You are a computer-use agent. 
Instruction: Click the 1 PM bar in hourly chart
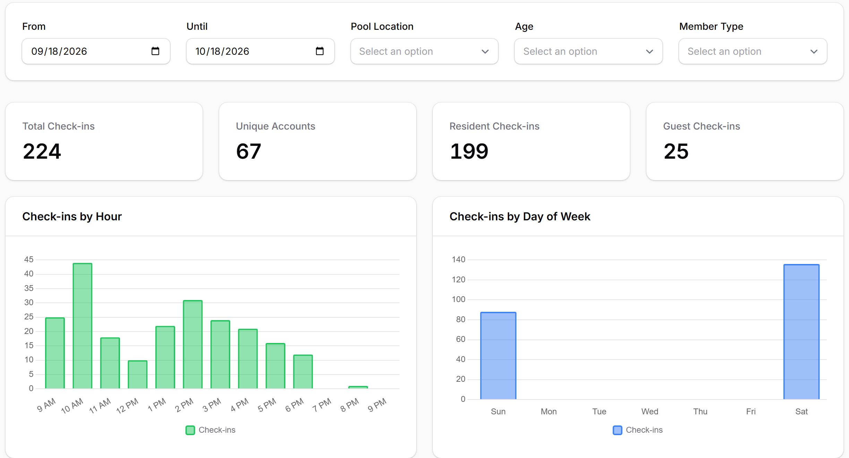coord(165,357)
